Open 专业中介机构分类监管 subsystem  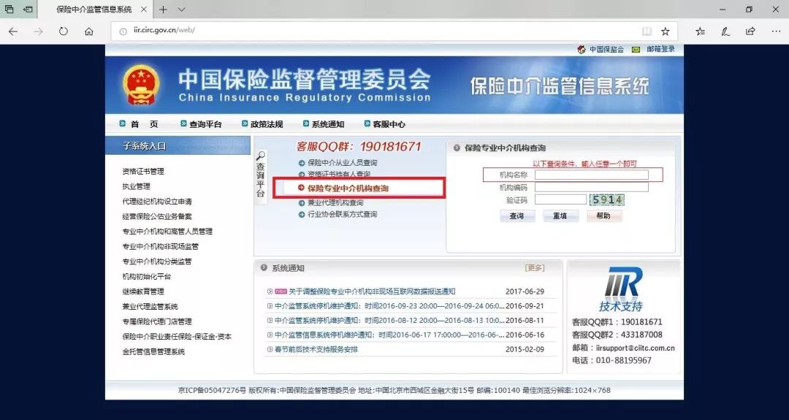157,261
